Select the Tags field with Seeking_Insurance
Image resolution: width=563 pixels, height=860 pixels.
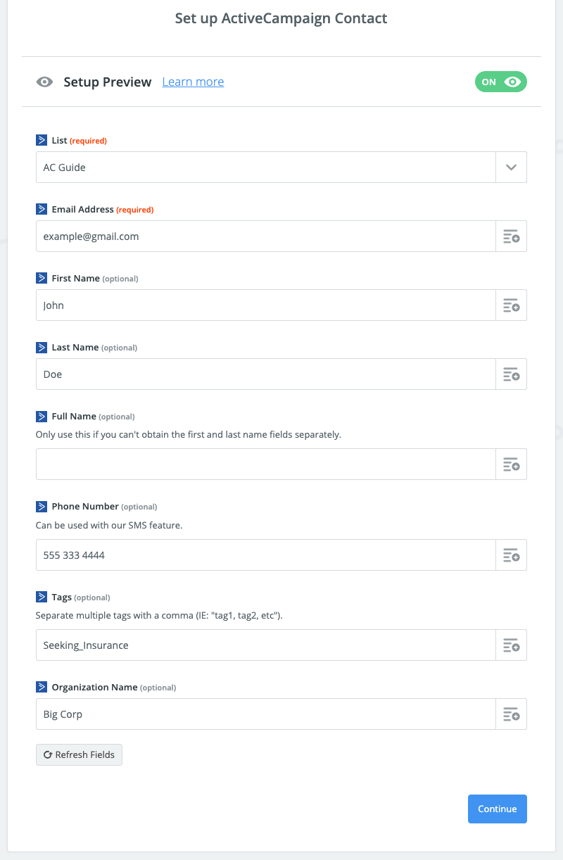pos(266,645)
